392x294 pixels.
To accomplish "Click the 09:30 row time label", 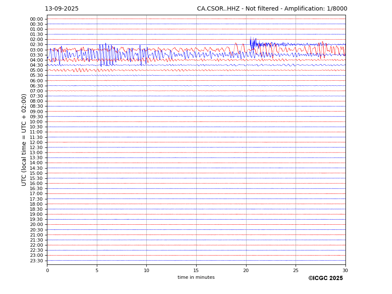I will [x=36, y=117].
